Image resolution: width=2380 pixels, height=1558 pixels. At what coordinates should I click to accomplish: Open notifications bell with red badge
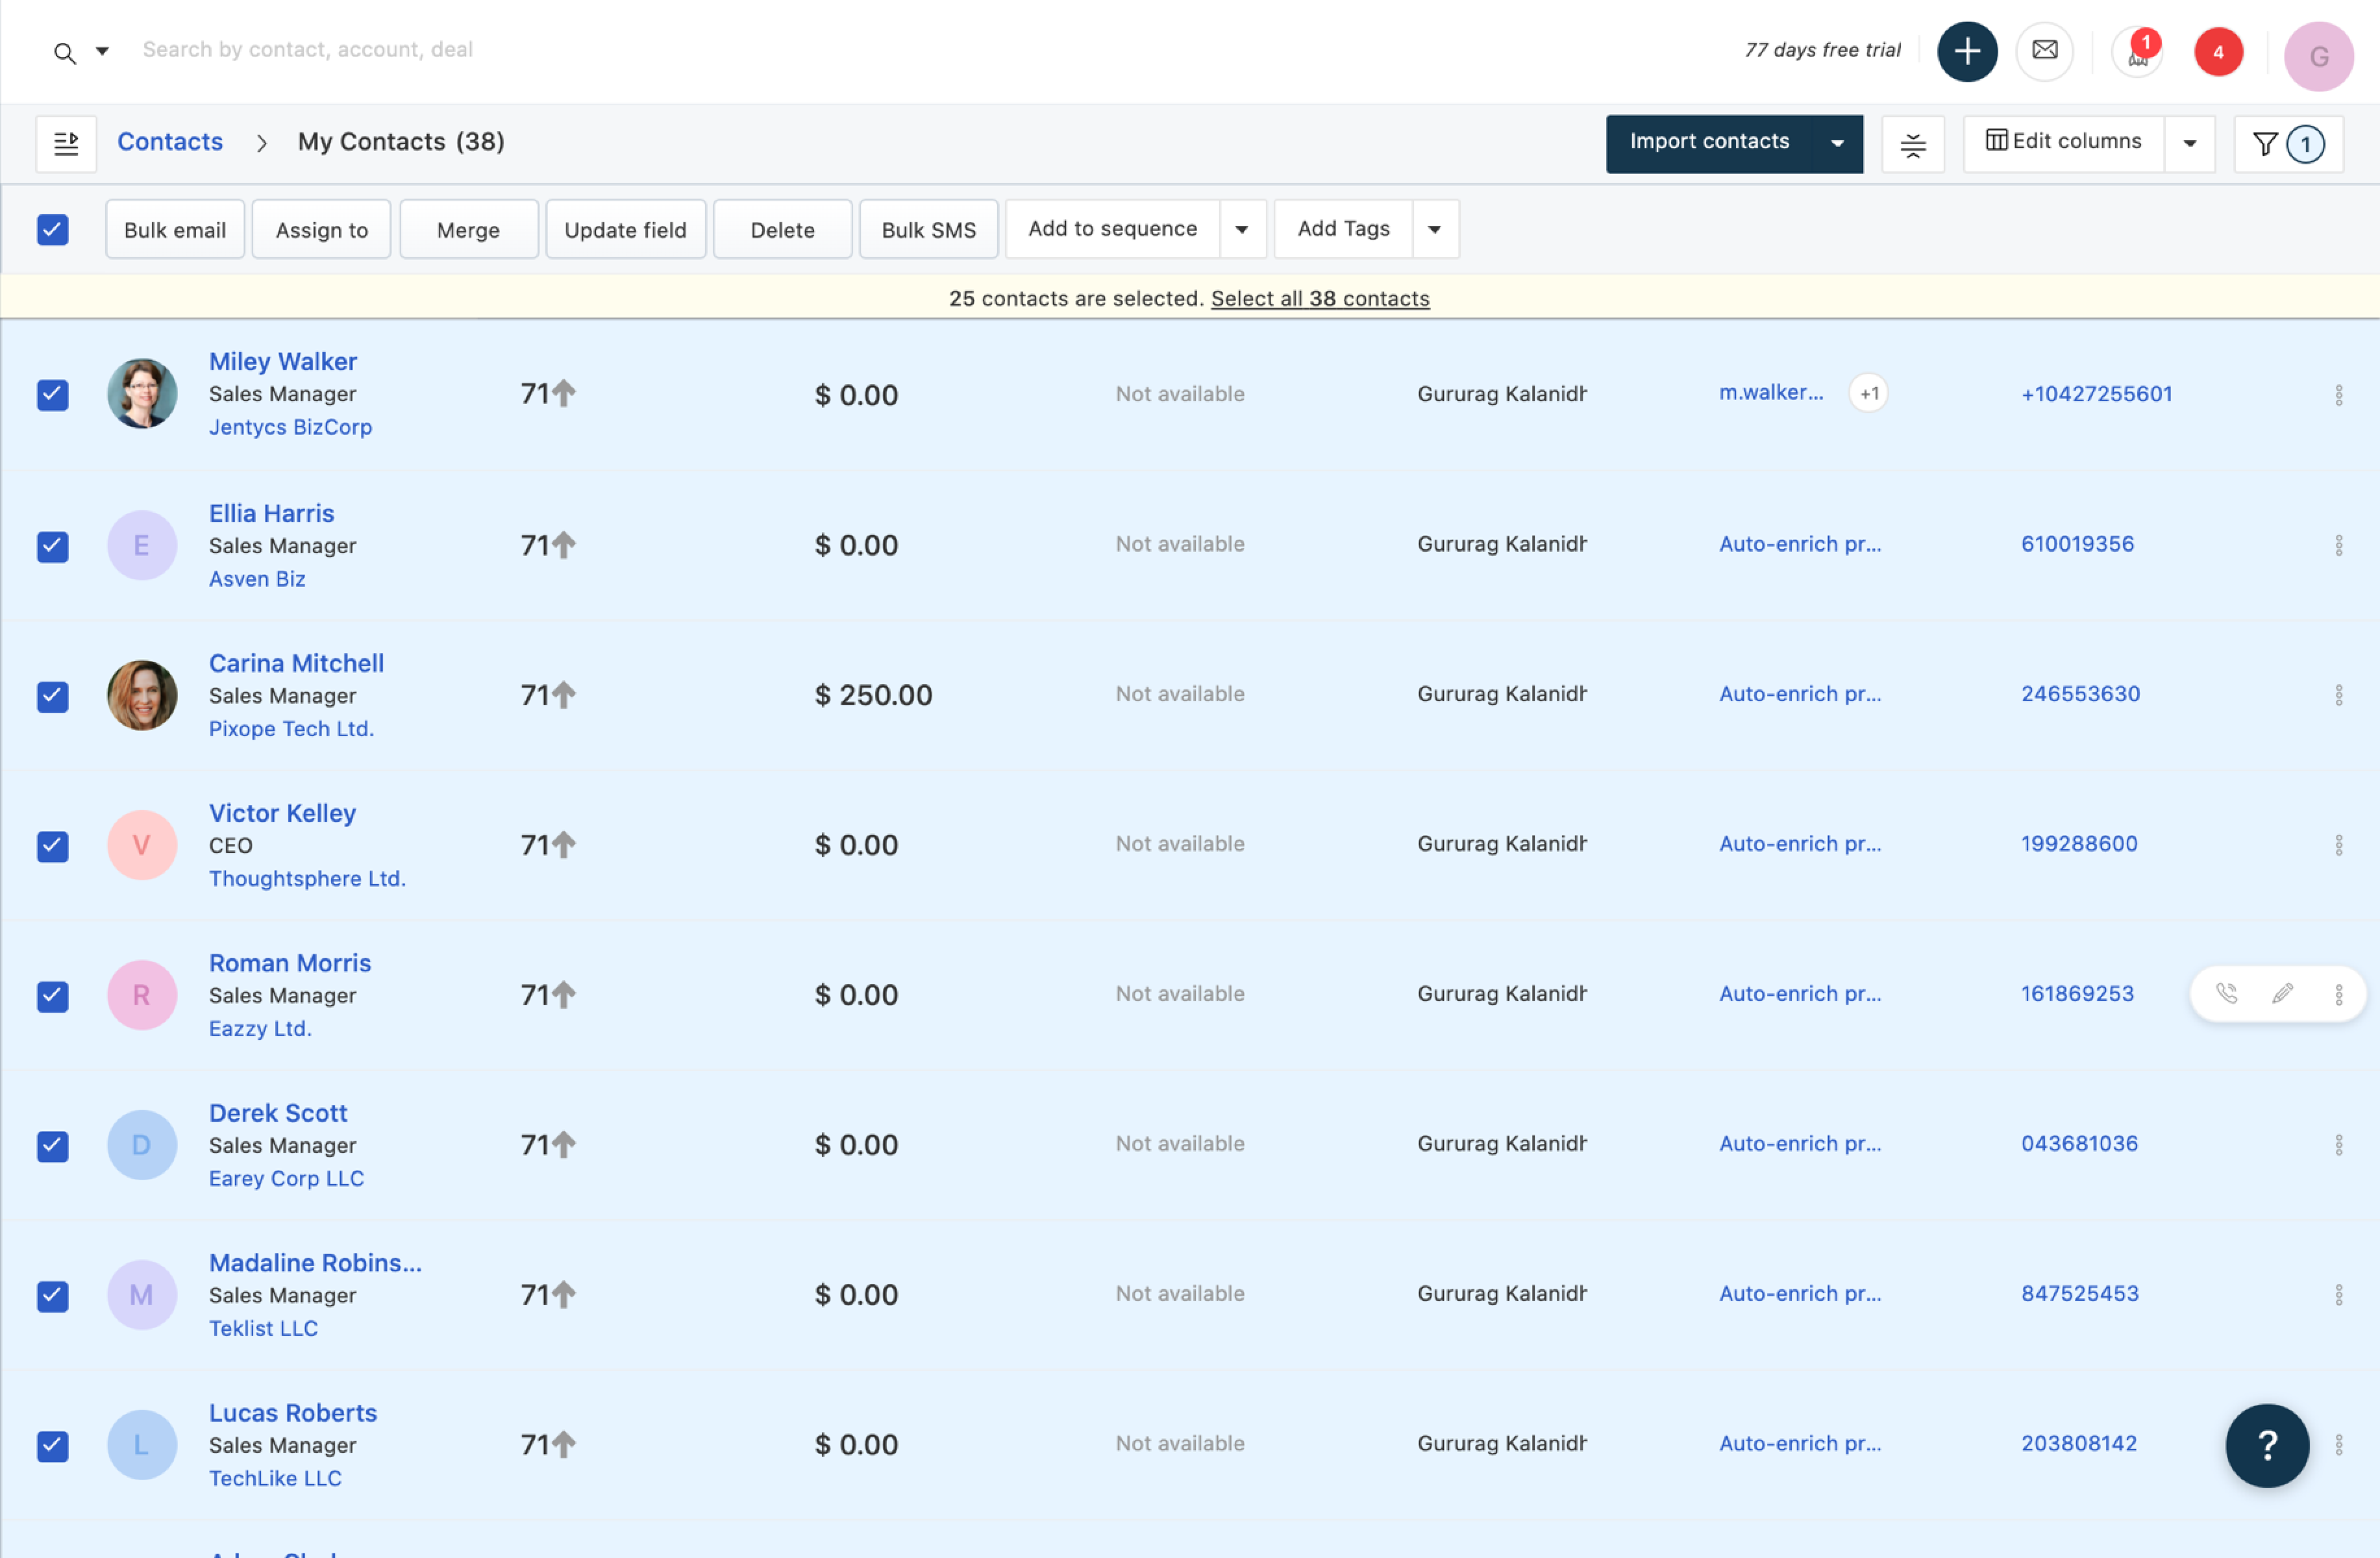pos(2137,52)
